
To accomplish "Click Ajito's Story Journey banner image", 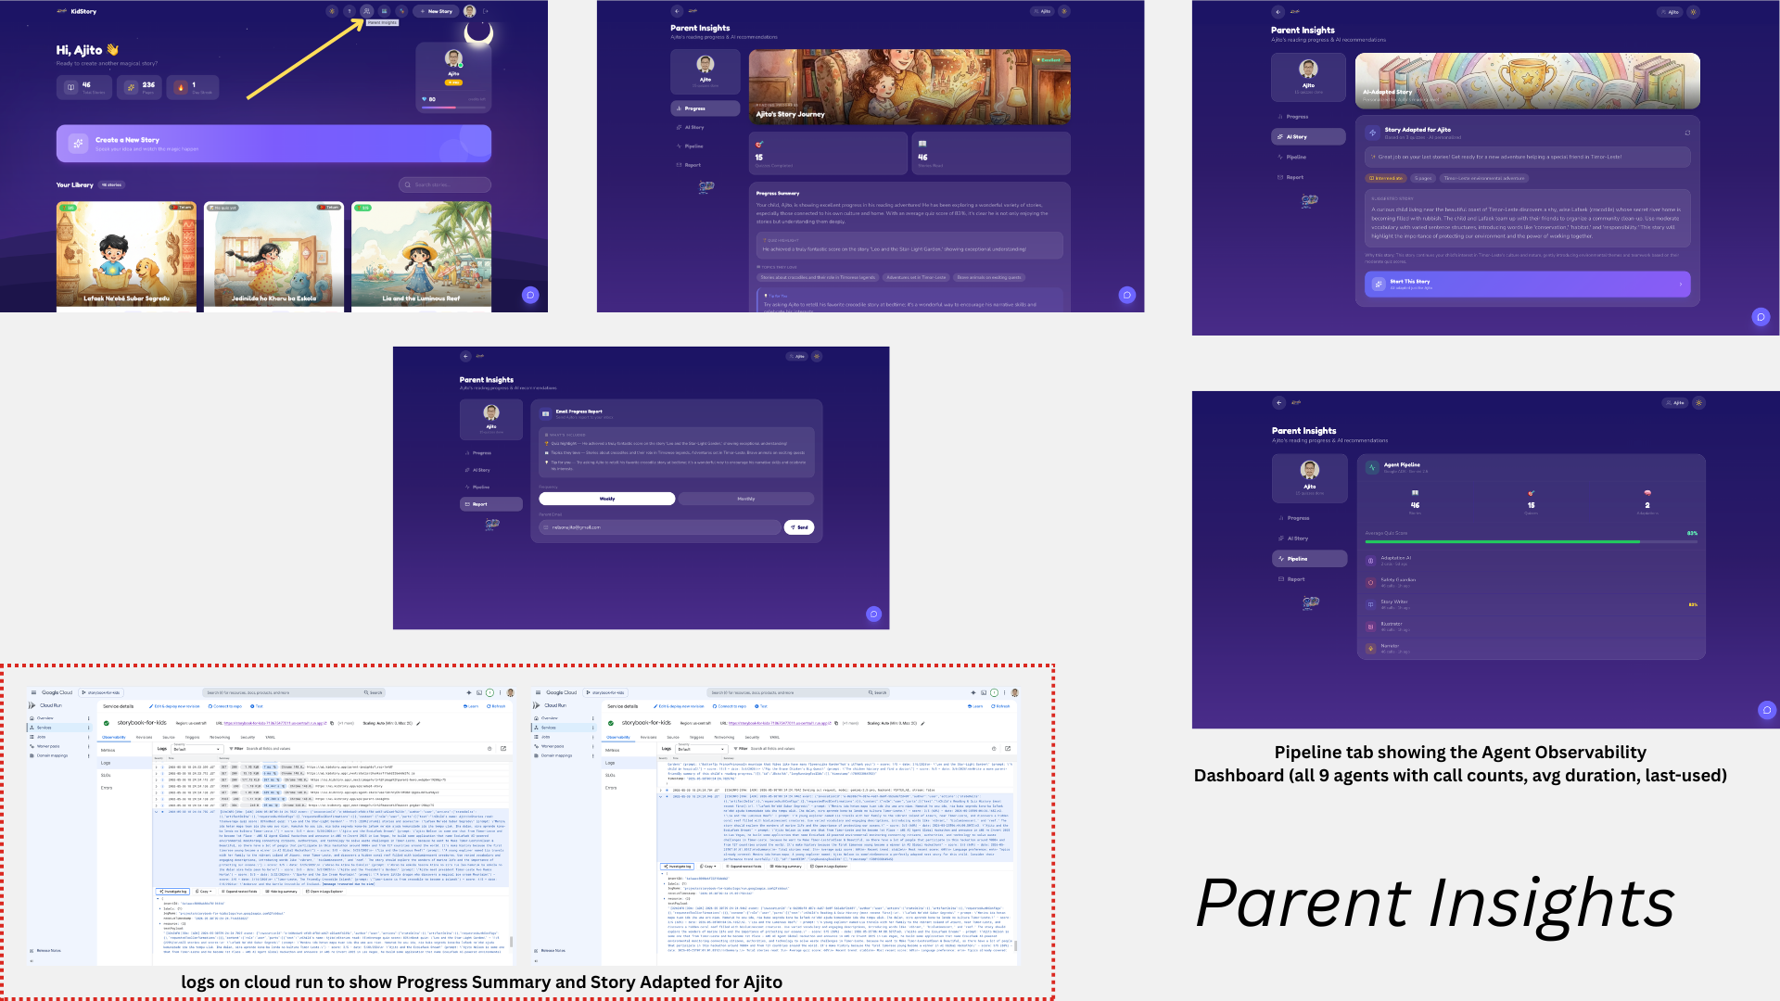I will pyautogui.click(x=909, y=87).
